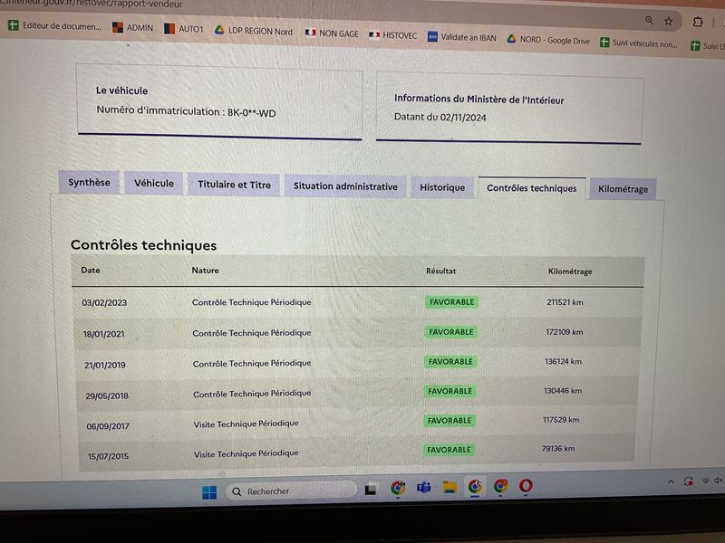This screenshot has width=725, height=543.
Task: Click the Rechercher taskbar search box
Action: pyautogui.click(x=291, y=491)
